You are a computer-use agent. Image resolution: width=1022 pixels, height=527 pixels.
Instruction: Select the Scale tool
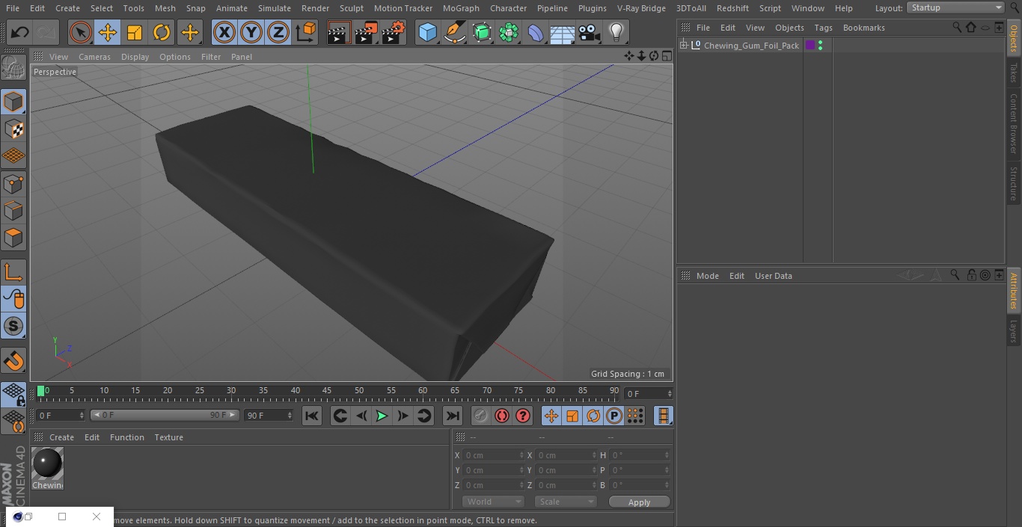coord(135,32)
